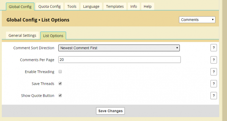This screenshot has width=227, height=121.
Task: Open the Templates tab
Action: click(x=115, y=7)
